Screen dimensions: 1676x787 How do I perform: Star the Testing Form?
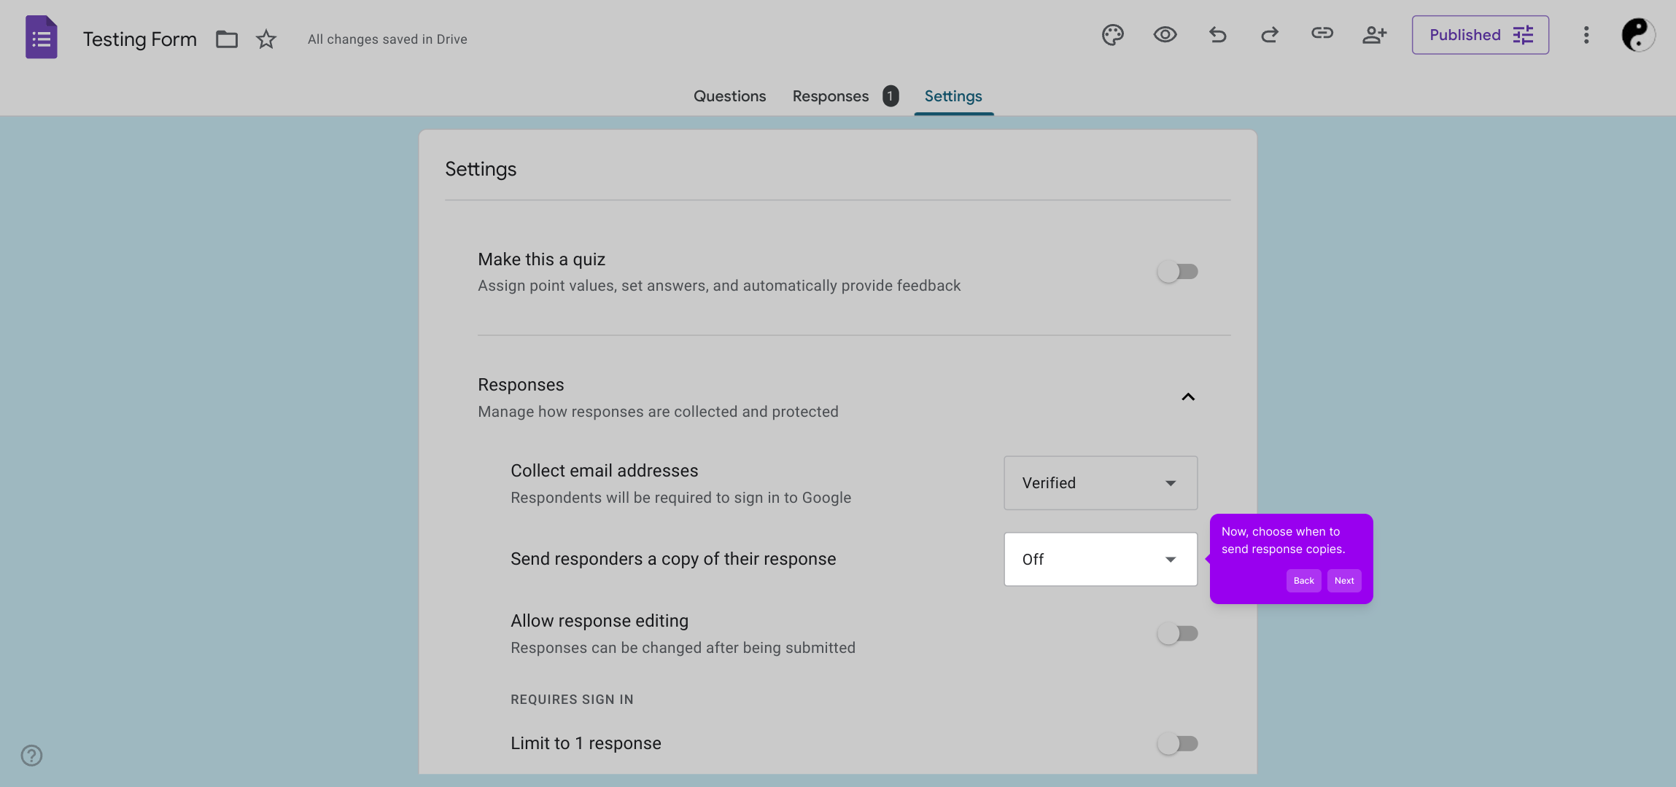tap(266, 39)
